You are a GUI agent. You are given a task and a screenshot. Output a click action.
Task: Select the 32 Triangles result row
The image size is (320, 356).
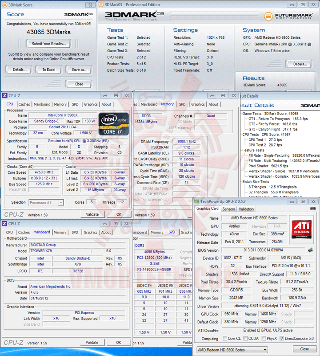tap(273, 192)
